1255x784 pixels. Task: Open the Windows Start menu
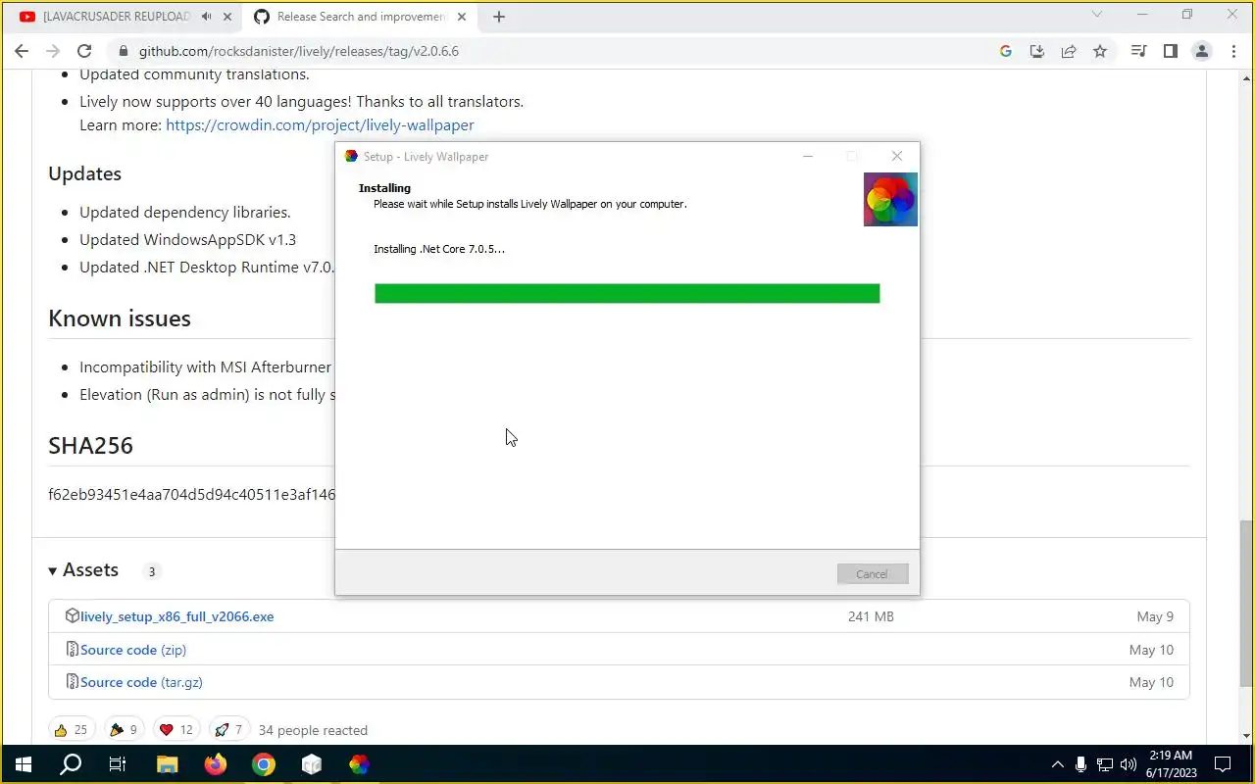point(24,764)
